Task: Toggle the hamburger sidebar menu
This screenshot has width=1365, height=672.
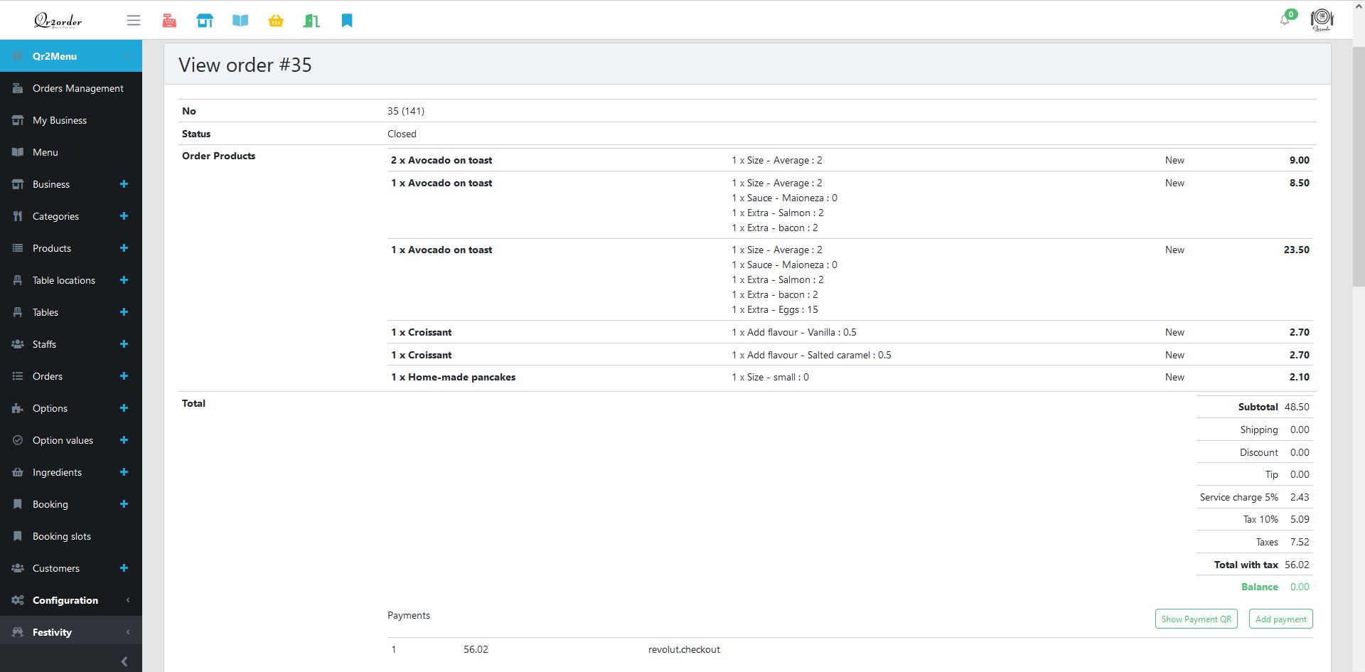Action: tap(134, 21)
